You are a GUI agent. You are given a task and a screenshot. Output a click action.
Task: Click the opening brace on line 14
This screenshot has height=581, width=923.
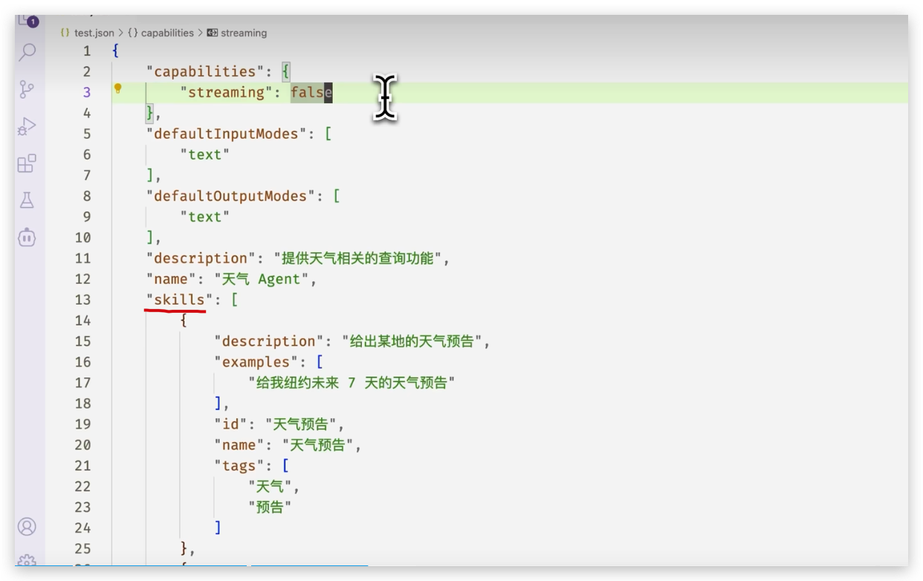tap(184, 321)
